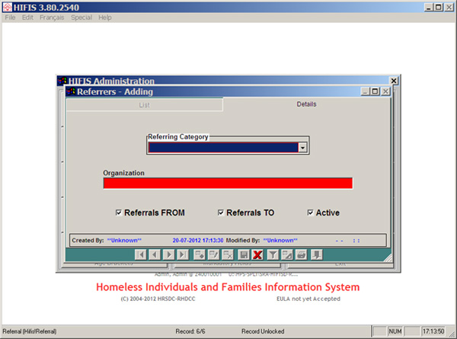Select the Details tab
This screenshot has width=457, height=339.
tap(306, 104)
